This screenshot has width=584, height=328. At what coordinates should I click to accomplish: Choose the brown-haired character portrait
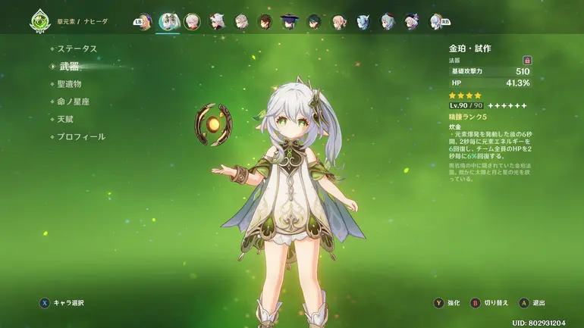point(265,21)
